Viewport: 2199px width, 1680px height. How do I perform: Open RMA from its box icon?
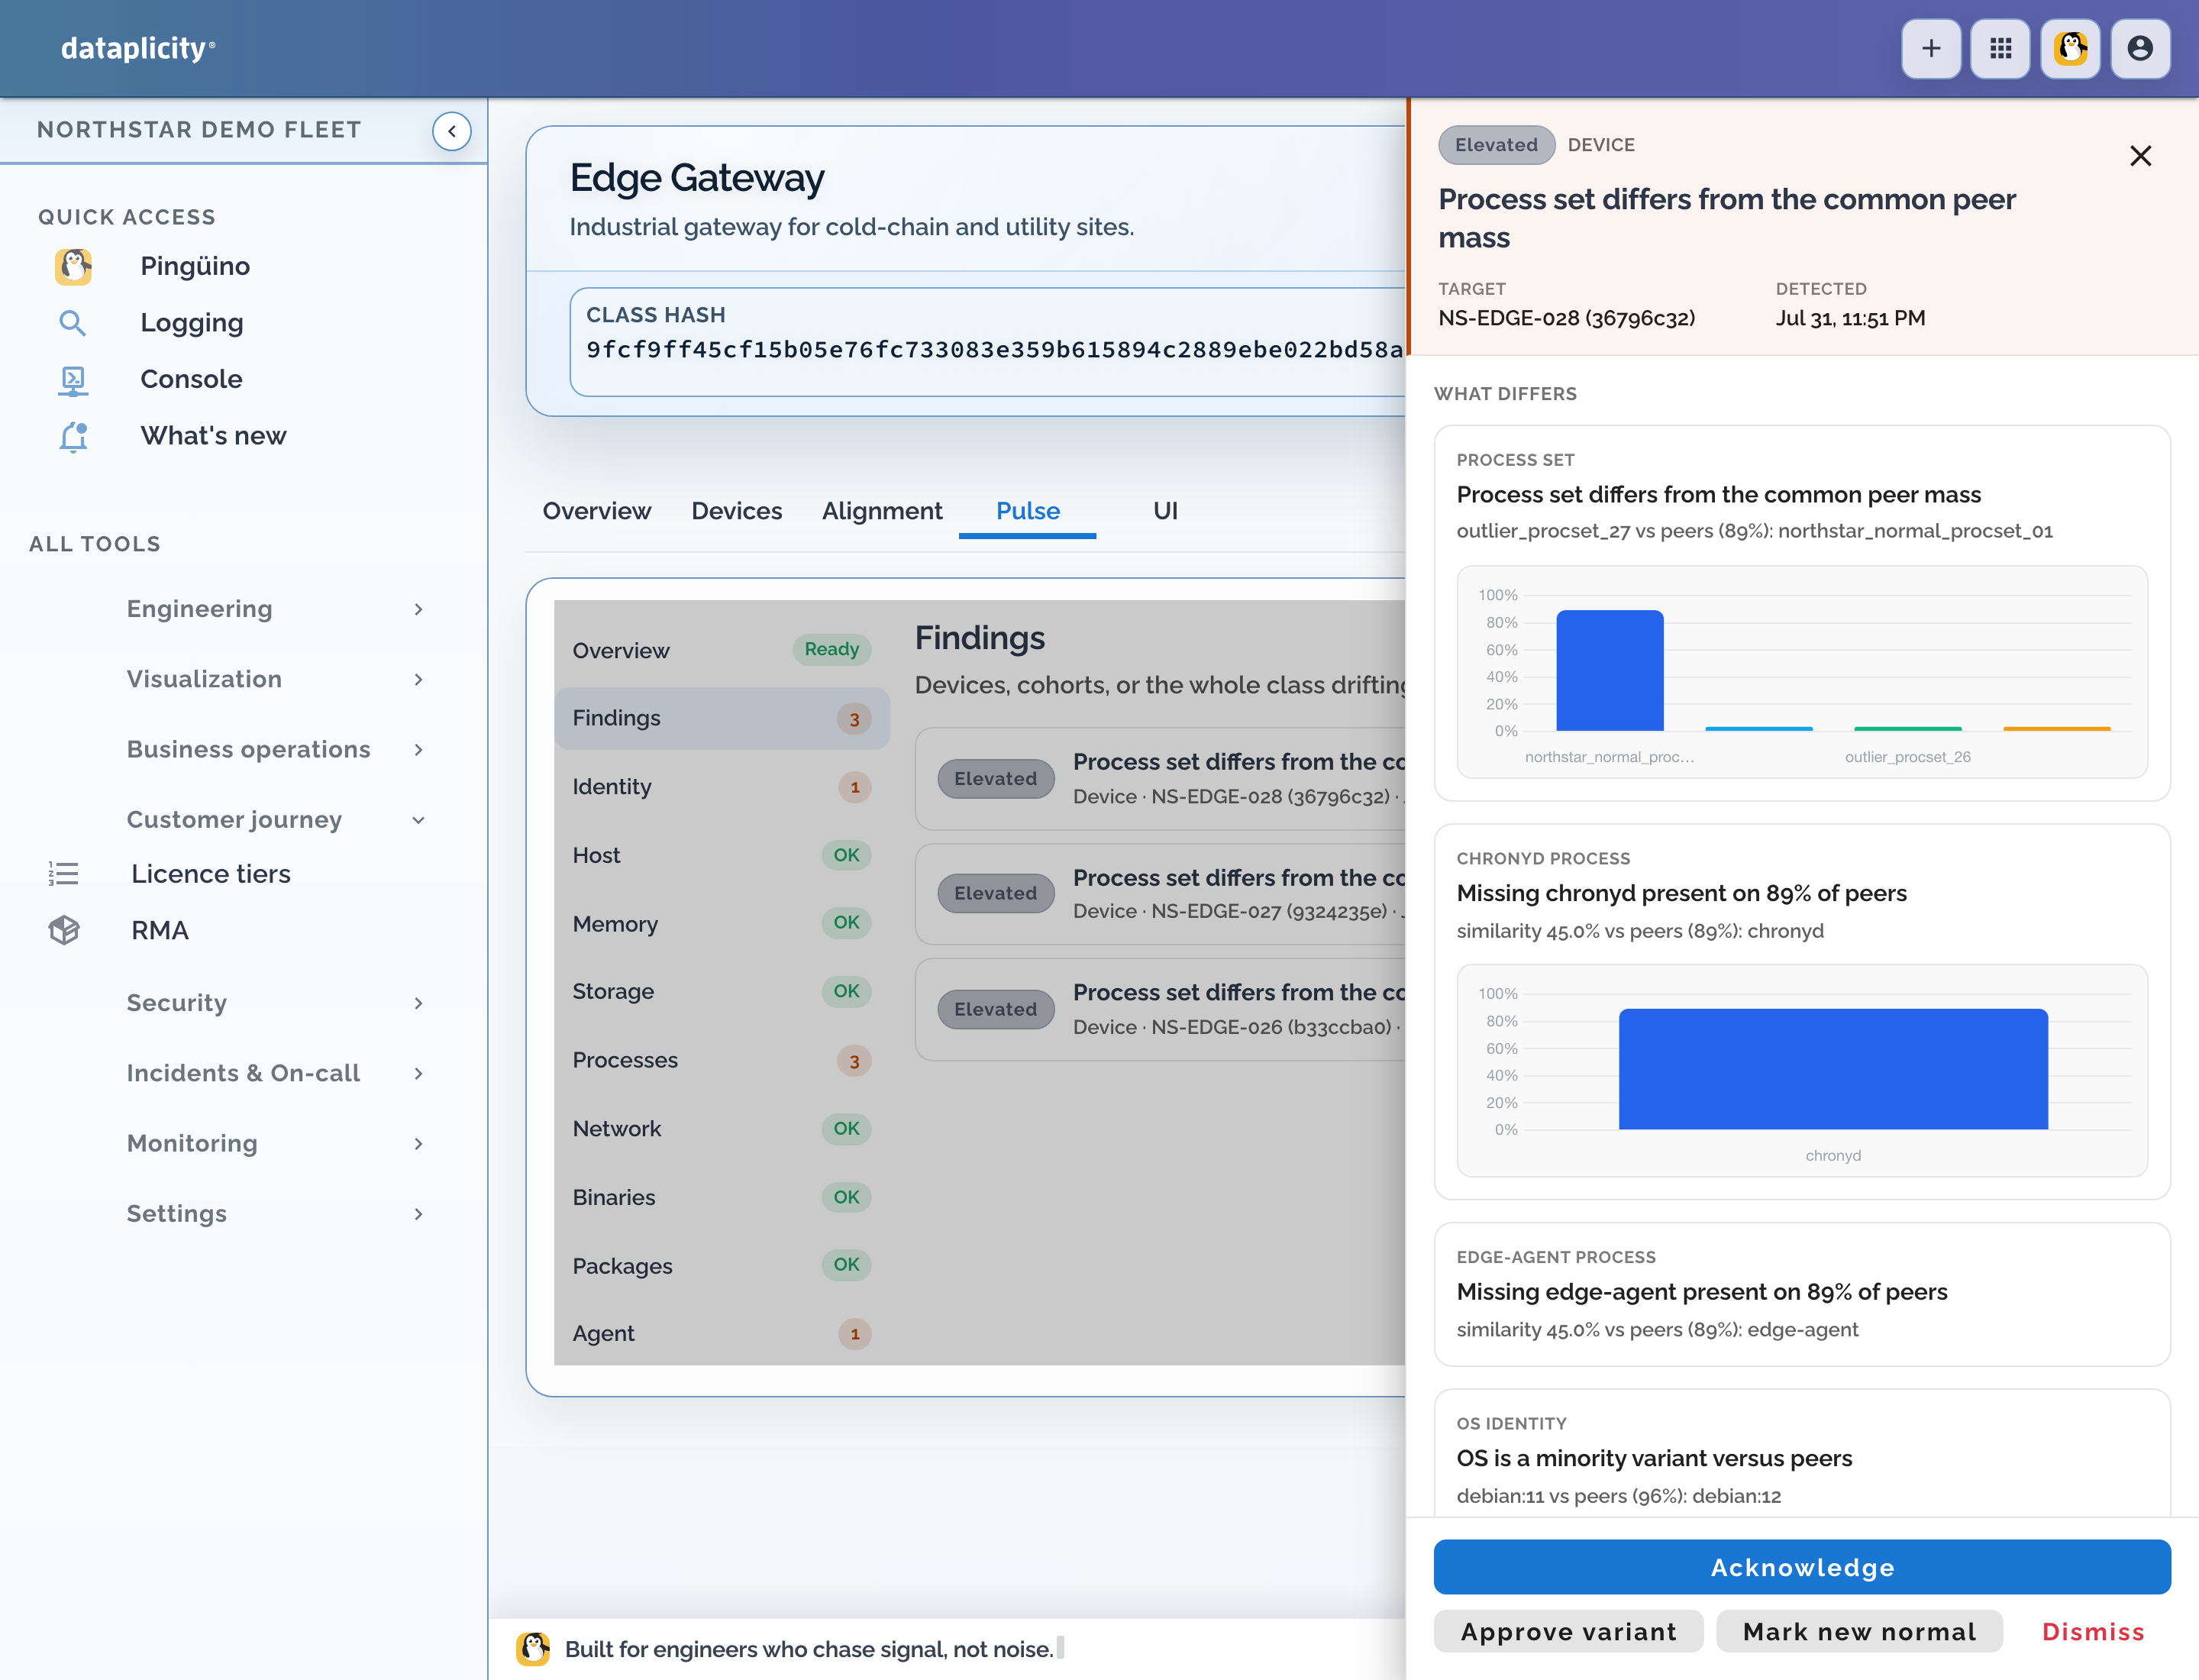point(64,930)
